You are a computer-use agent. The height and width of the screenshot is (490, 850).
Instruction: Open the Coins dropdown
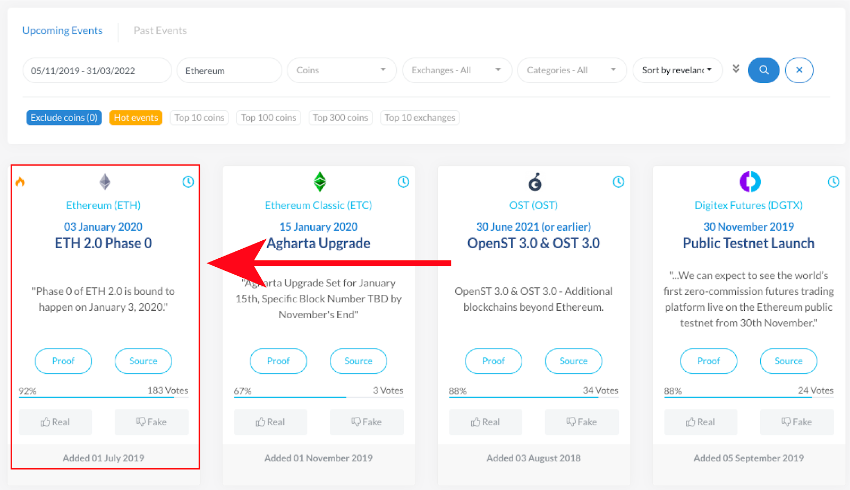pos(342,70)
